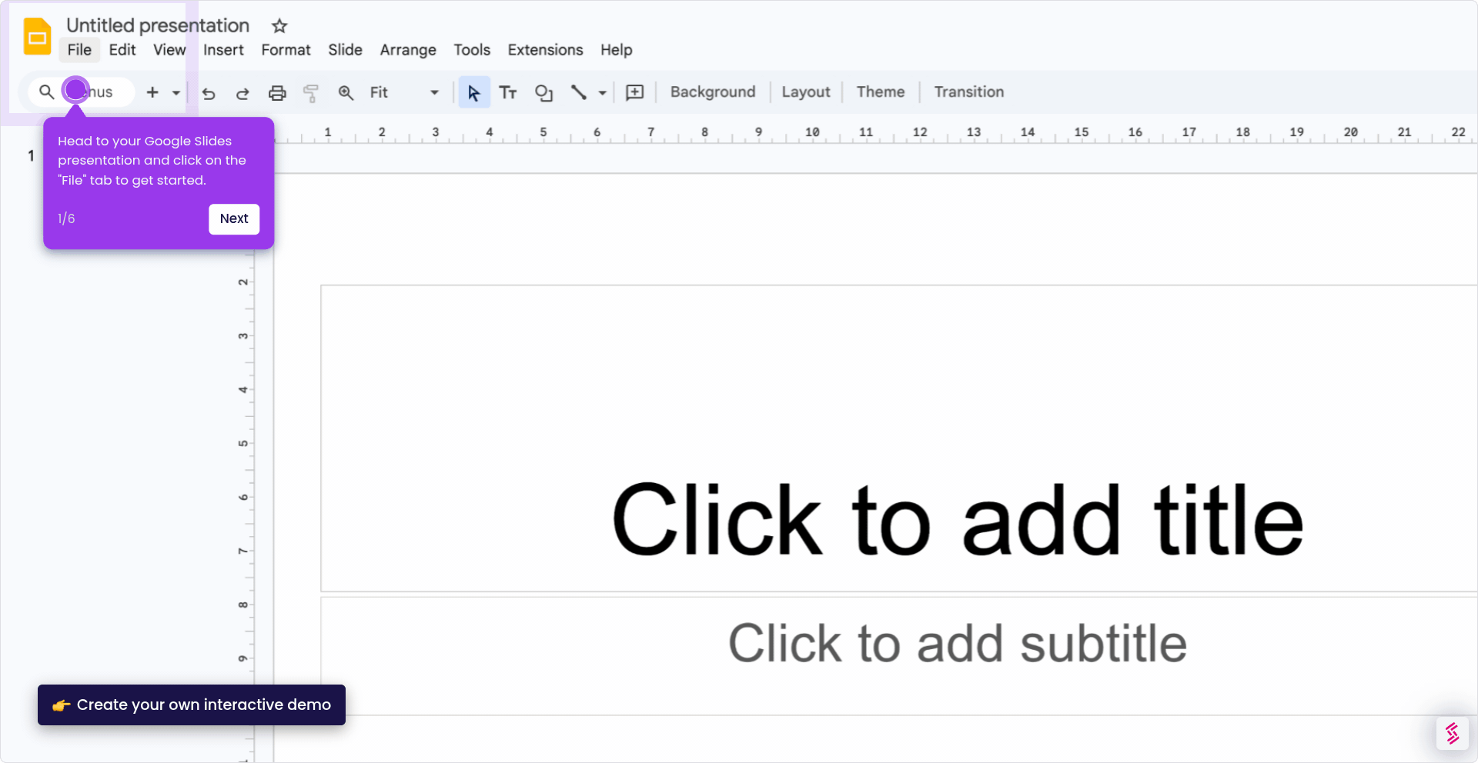Click the Theme button
This screenshot has height=763, width=1478.
pos(881,92)
